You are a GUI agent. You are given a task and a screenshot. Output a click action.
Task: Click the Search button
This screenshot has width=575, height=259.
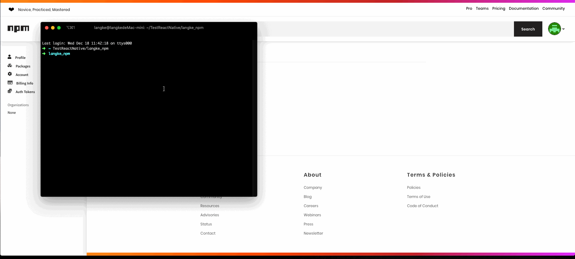click(528, 29)
